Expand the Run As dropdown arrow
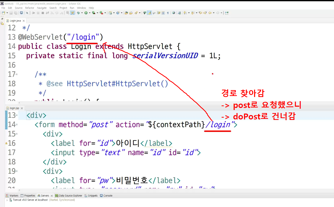This screenshot has width=334, height=207. coord(89,13)
